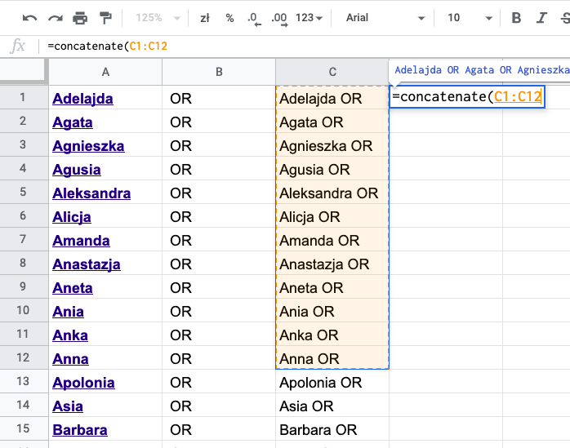Increase decimal places button
Viewport: 570px width, 448px height.
278,18
